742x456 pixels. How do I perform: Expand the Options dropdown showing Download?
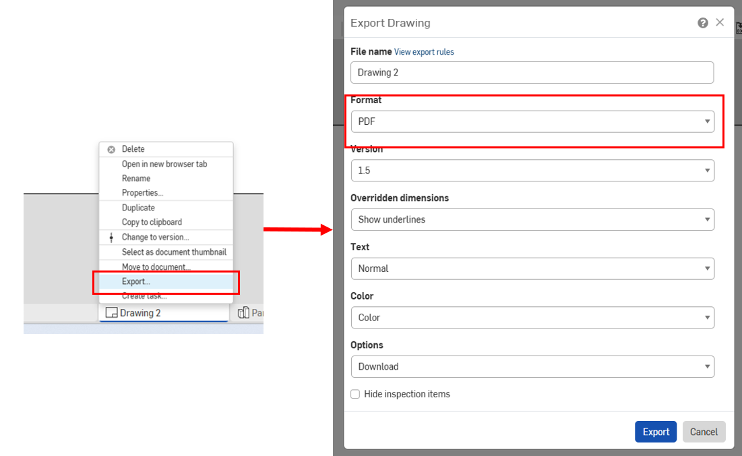tap(532, 366)
